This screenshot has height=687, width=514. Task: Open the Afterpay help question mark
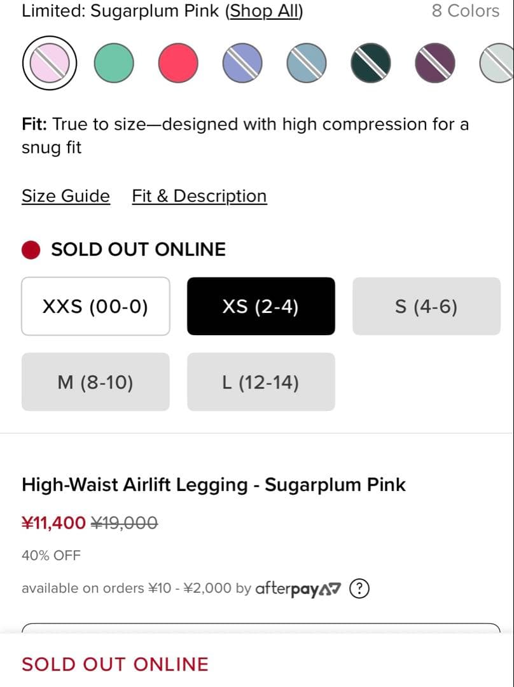coord(359,588)
